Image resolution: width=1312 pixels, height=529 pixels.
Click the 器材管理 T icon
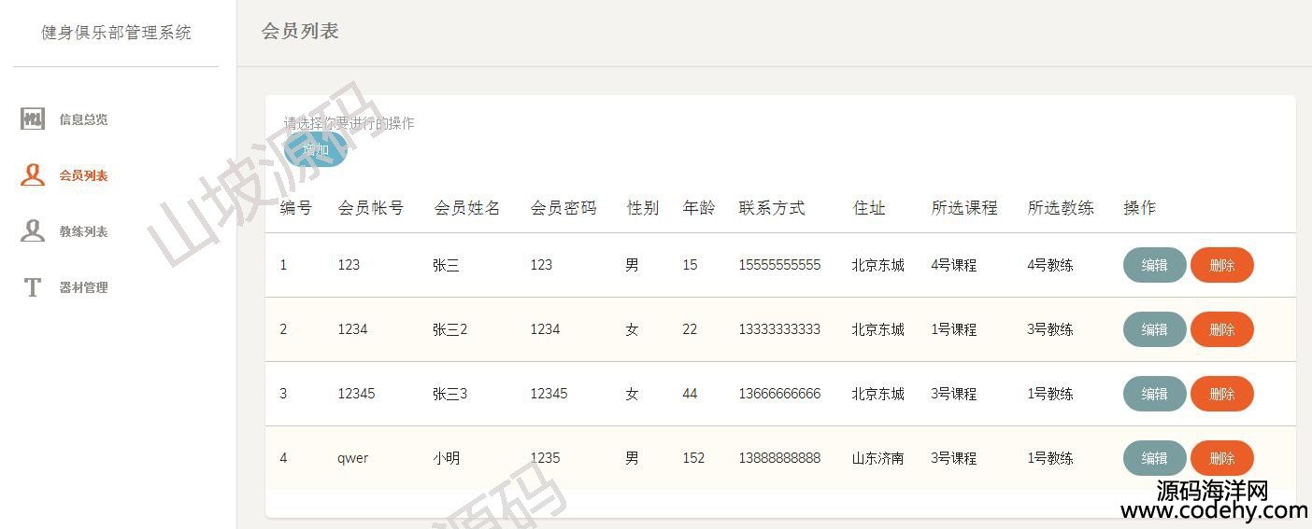pyautogui.click(x=33, y=287)
